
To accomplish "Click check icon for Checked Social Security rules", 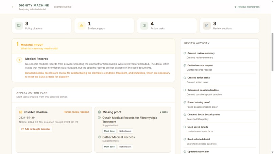I will [x=185, y=115].
